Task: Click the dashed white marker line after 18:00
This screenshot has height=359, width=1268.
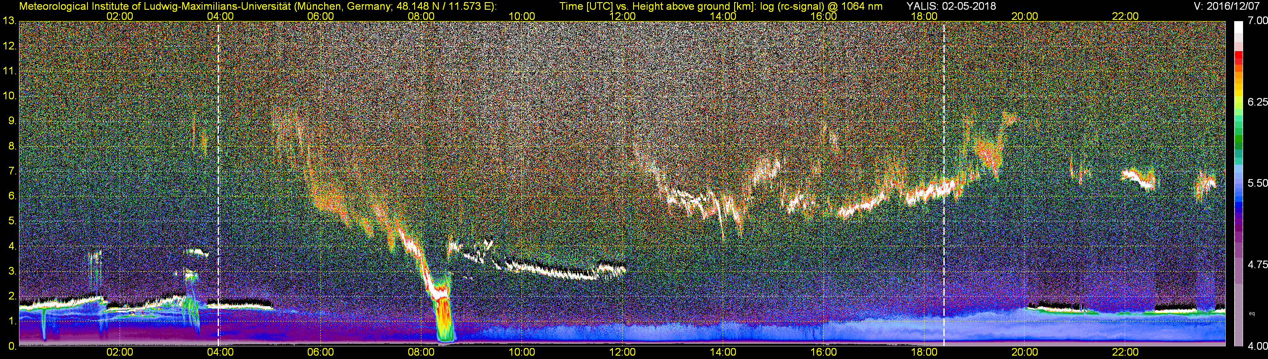Action: pyautogui.click(x=944, y=184)
